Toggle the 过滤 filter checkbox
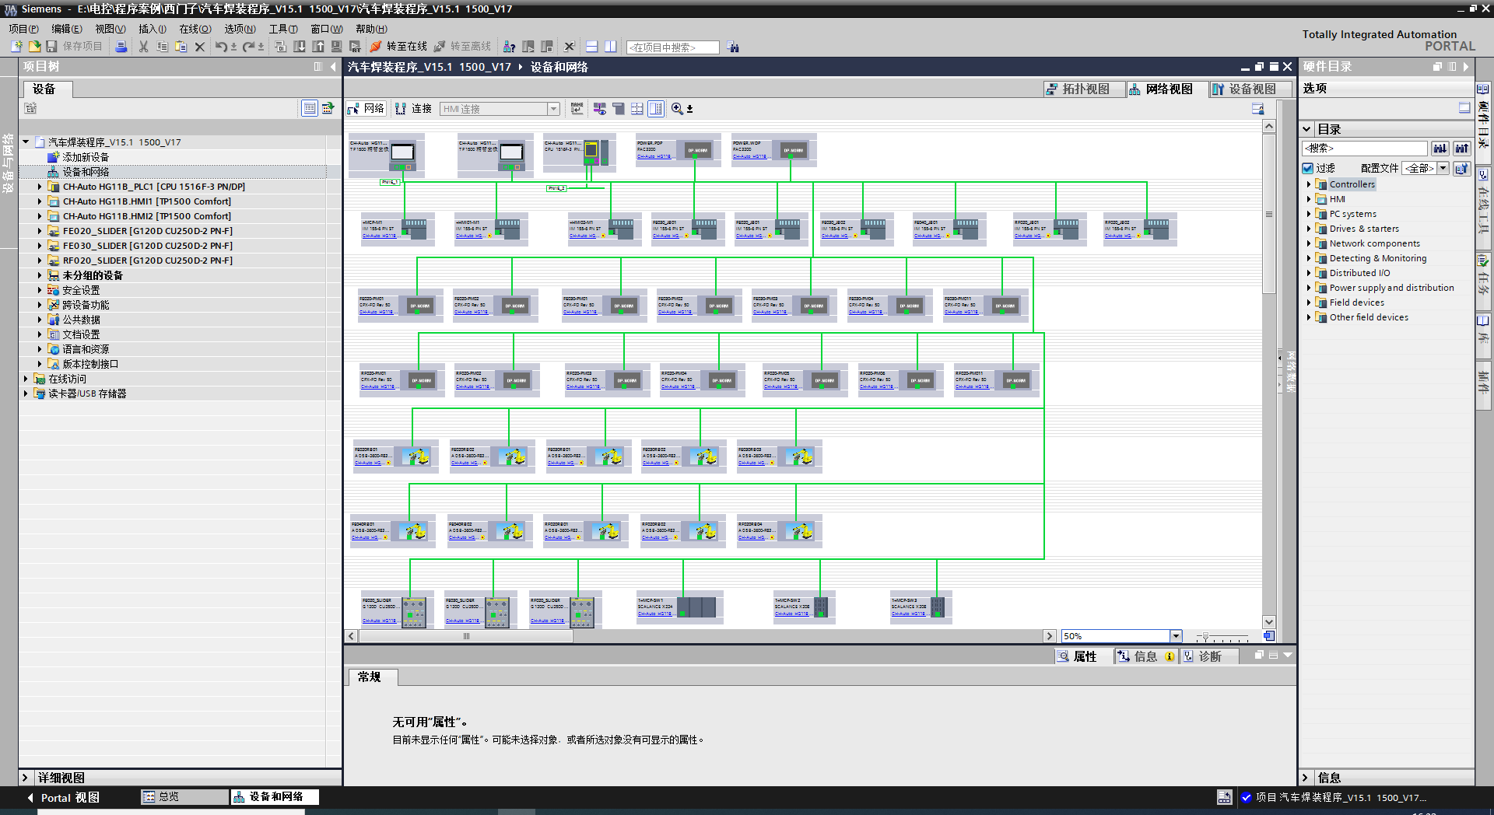 (1308, 168)
